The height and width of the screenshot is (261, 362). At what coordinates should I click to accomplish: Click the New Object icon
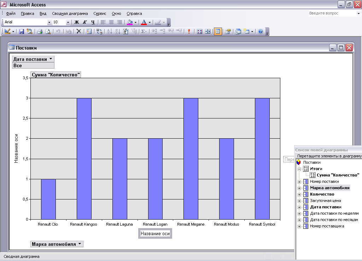pyautogui.click(x=247, y=31)
